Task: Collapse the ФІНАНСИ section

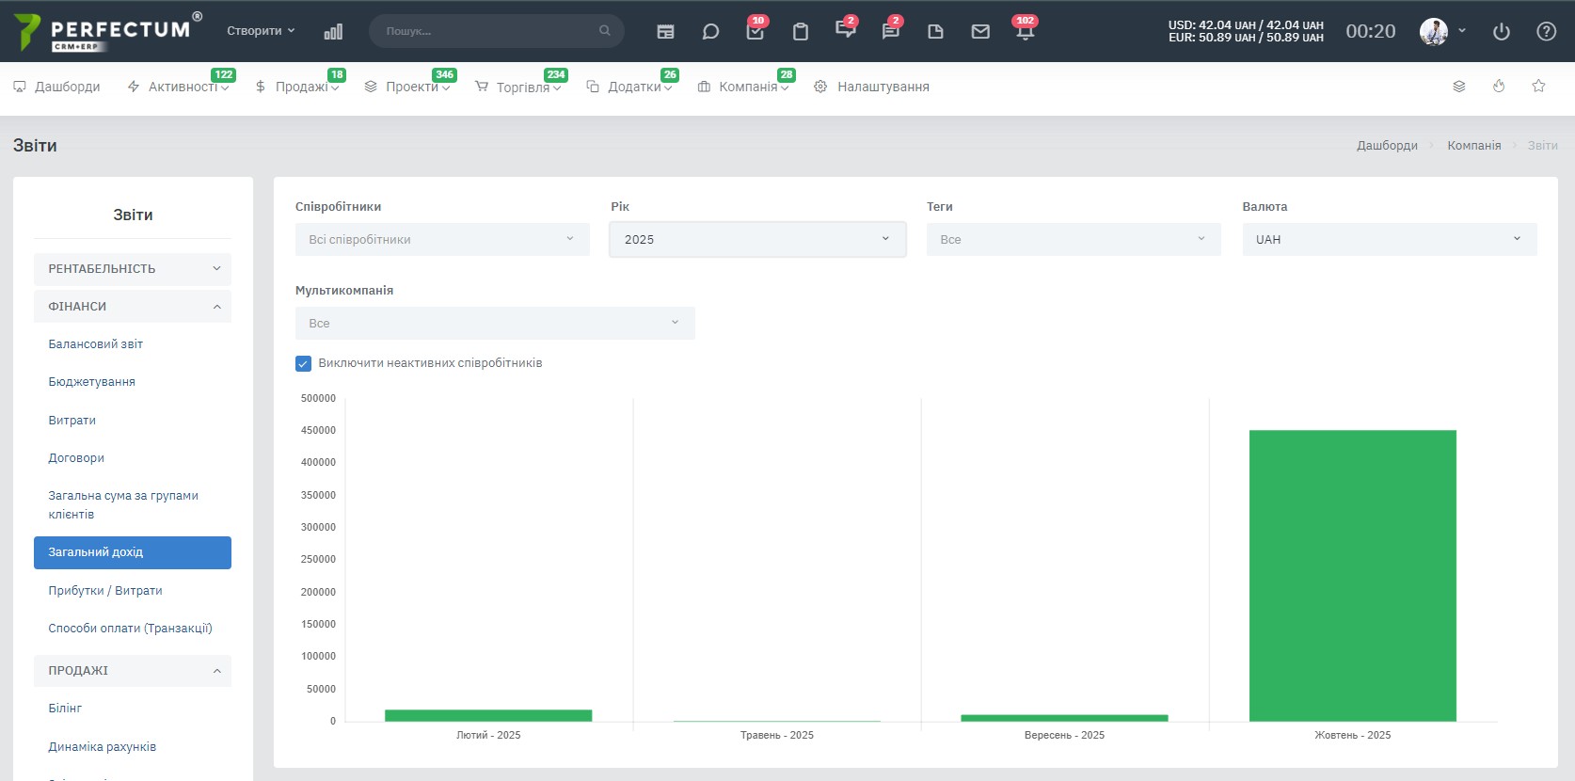Action: [133, 307]
